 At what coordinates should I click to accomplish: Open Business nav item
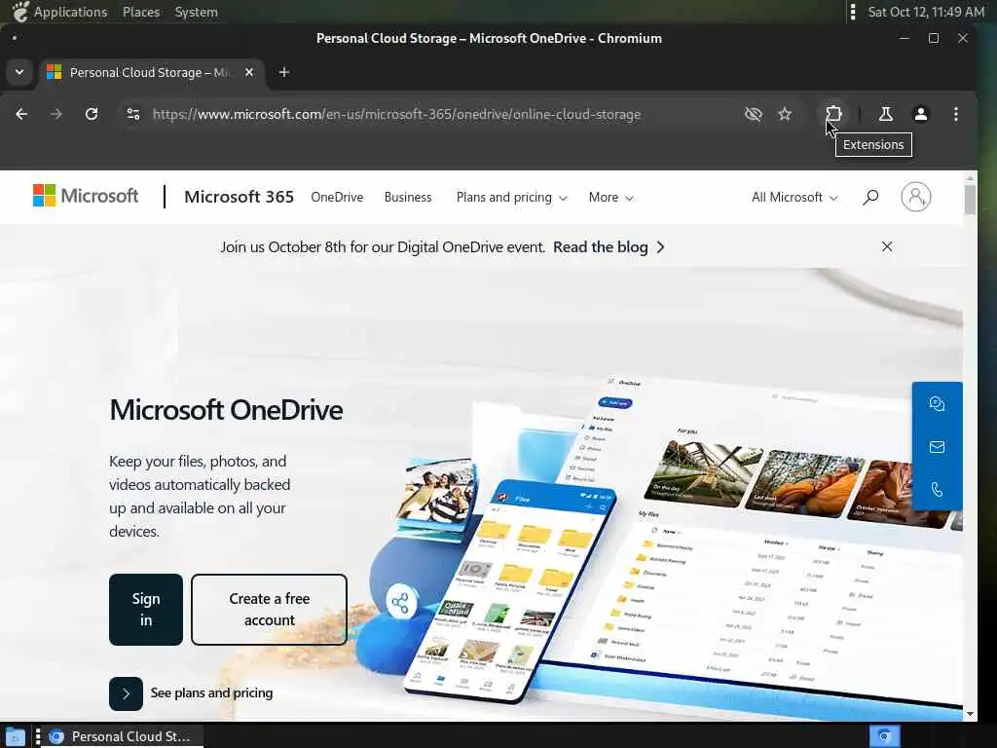(x=408, y=197)
